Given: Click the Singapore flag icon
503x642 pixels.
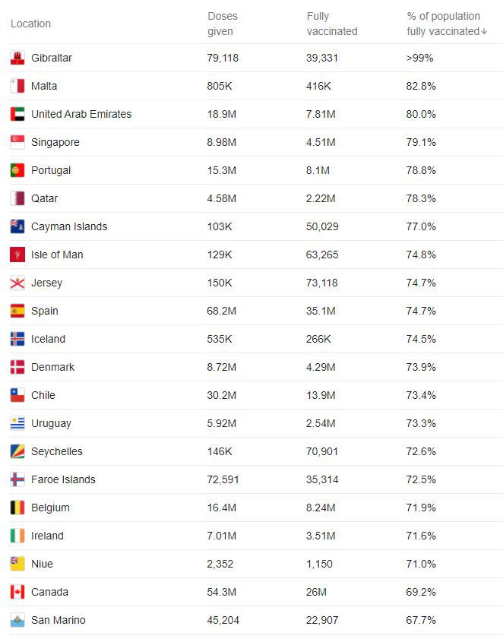Looking at the screenshot, I should pyautogui.click(x=17, y=142).
